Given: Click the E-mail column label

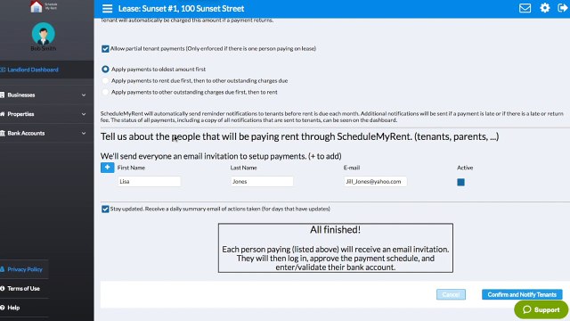Looking at the screenshot, I should tap(352, 168).
